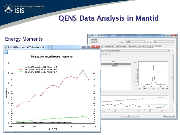Click layer 1 button in Moments plot window
Viewport: 180px width, 135px height.
pyautogui.click(x=6, y=52)
